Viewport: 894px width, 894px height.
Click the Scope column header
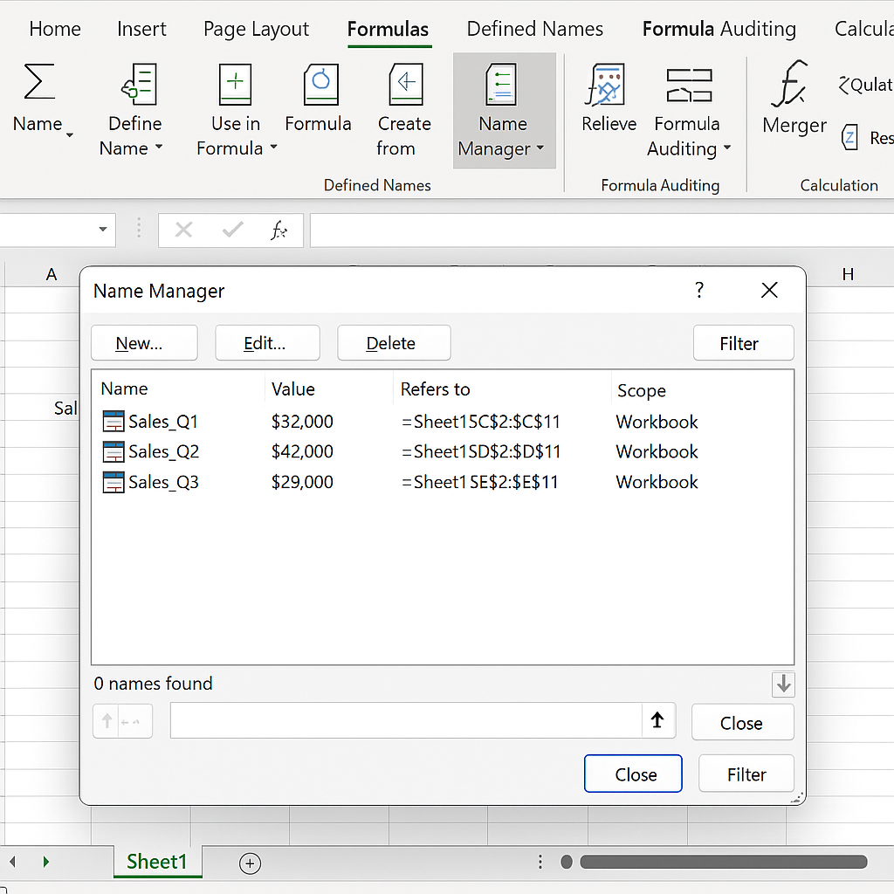tap(642, 390)
